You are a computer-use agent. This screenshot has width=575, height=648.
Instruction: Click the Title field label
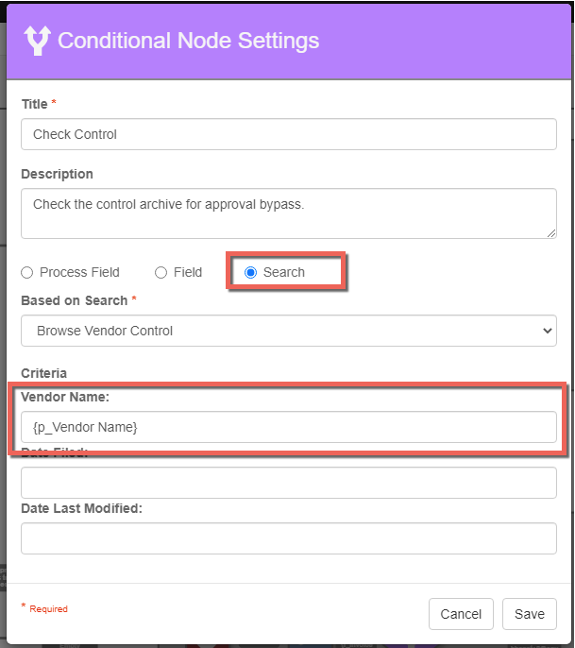(35, 104)
